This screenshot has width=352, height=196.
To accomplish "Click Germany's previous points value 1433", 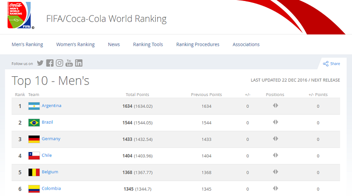I will pyautogui.click(x=206, y=140).
